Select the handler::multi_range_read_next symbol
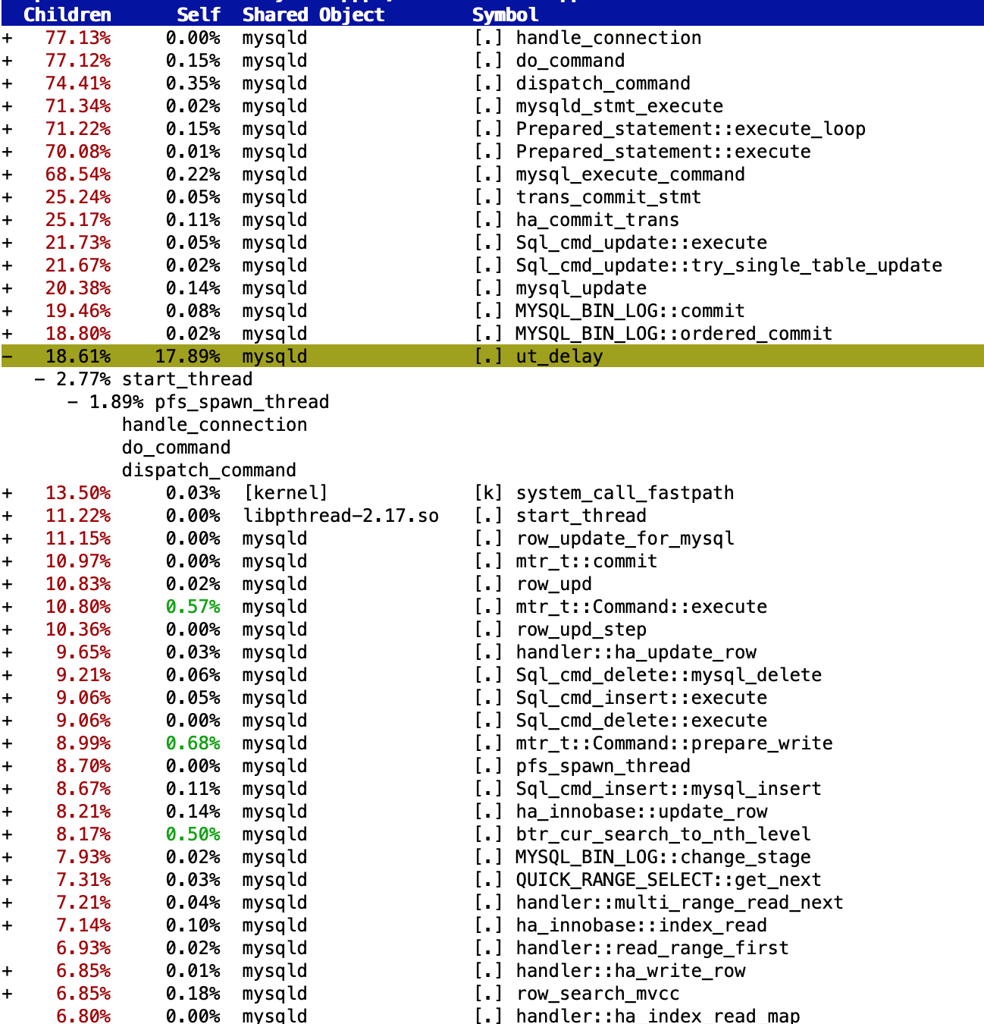Screen dimensions: 984x1024 (680, 903)
